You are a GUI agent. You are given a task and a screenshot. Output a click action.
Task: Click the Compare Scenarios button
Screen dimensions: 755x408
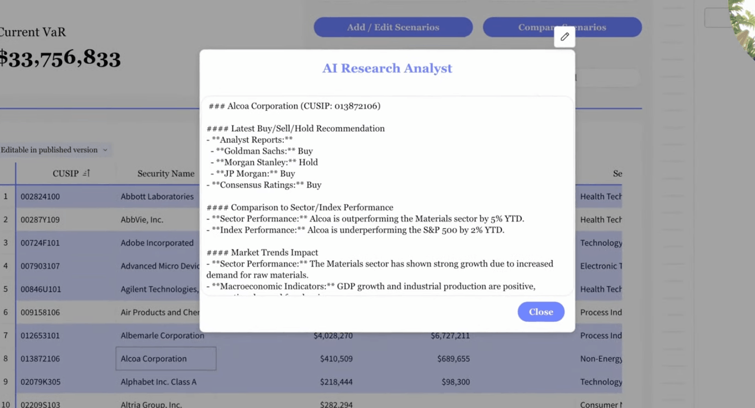coord(562,27)
